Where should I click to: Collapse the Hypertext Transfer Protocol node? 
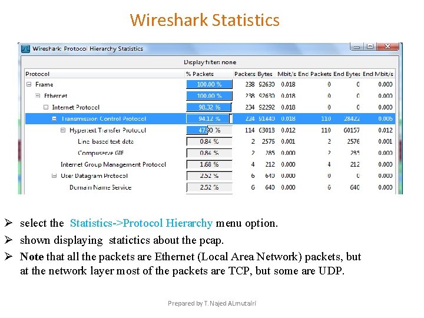pos(63,130)
